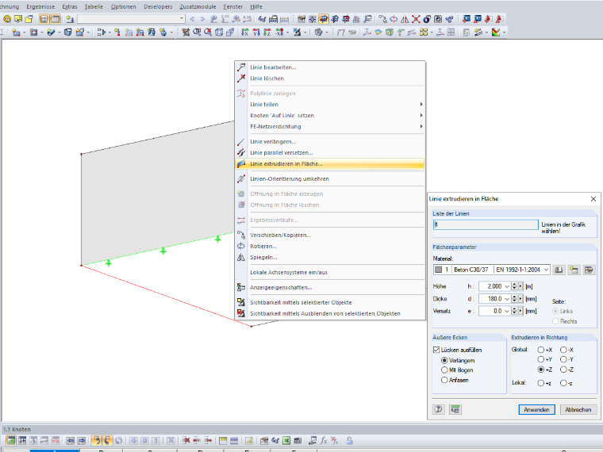Click the edit material icon in dialog

coord(589,270)
